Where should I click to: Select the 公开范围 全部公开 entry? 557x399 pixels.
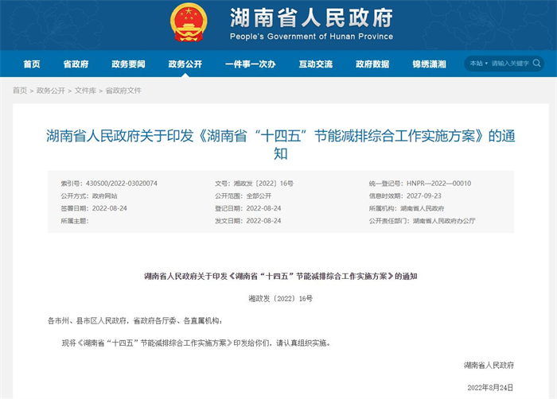243,196
